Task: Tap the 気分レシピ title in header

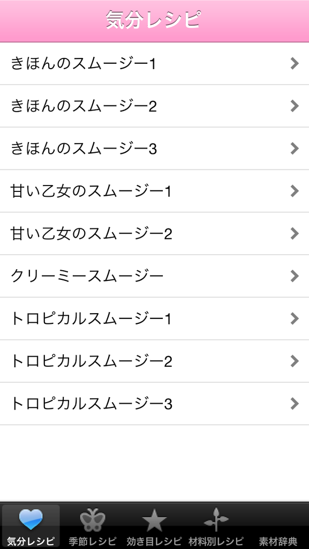Action: pyautogui.click(x=154, y=20)
